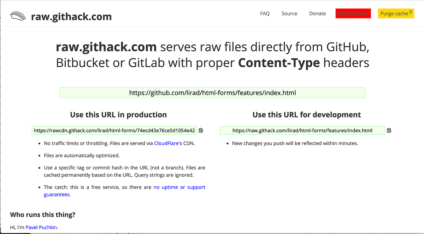Click the GitHub URL input field

tap(212, 92)
